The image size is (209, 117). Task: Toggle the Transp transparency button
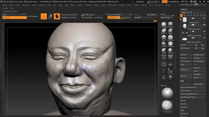pos(164,77)
